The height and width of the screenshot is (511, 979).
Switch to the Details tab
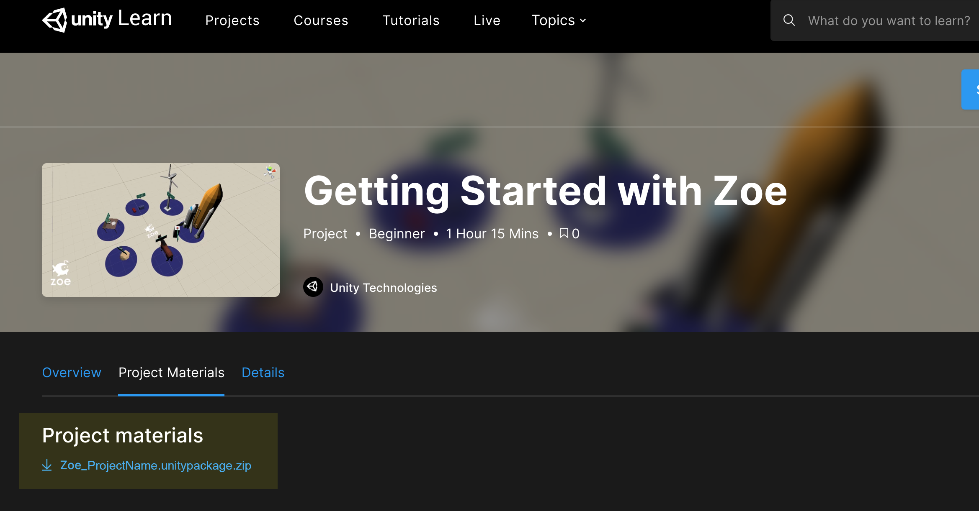[x=263, y=372]
